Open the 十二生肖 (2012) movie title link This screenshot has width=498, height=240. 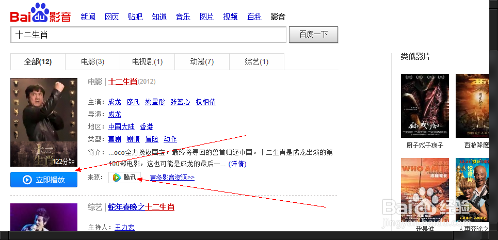pyautogui.click(x=123, y=82)
